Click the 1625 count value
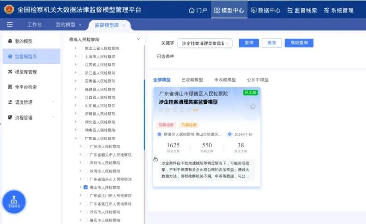 (173, 145)
